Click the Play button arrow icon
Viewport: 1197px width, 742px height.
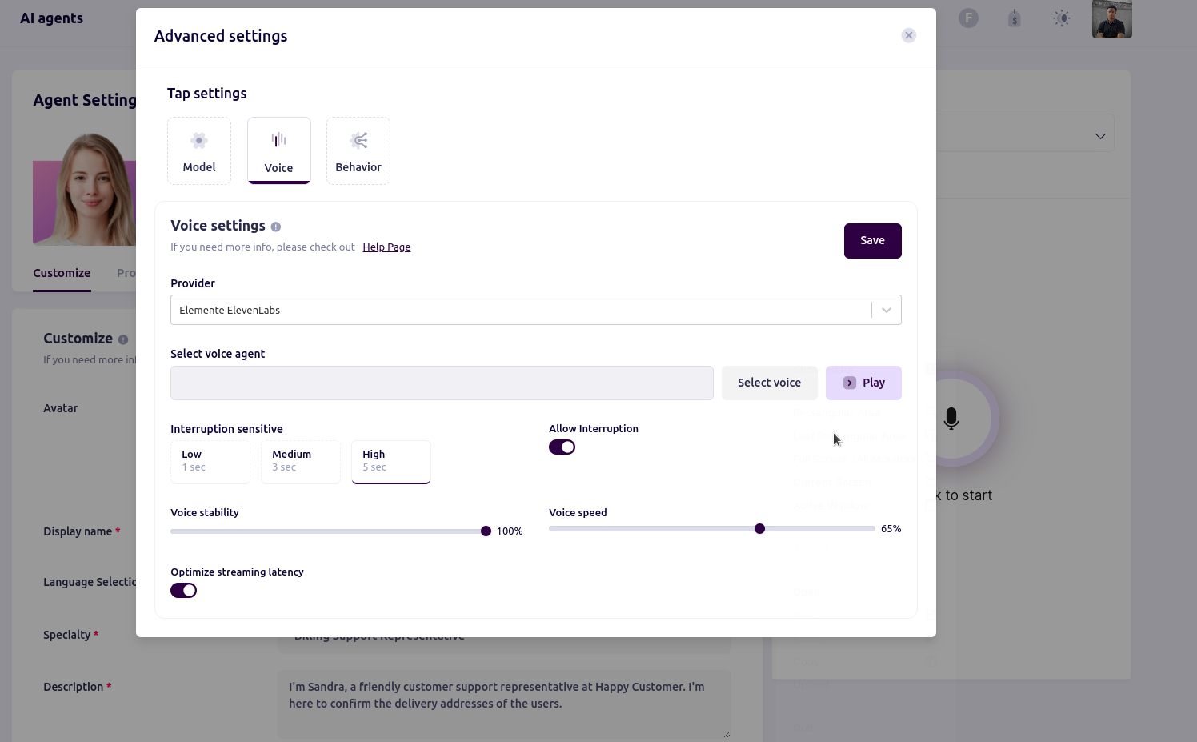(850, 383)
